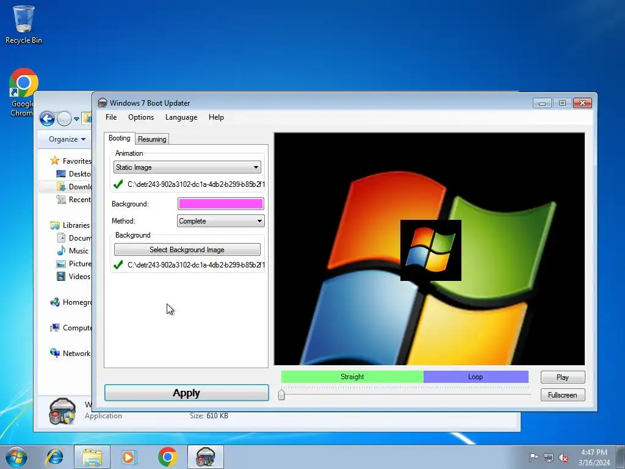The height and width of the screenshot is (469, 625).
Task: Click the Videos filmstrip icon in Explorer
Action: click(x=61, y=277)
